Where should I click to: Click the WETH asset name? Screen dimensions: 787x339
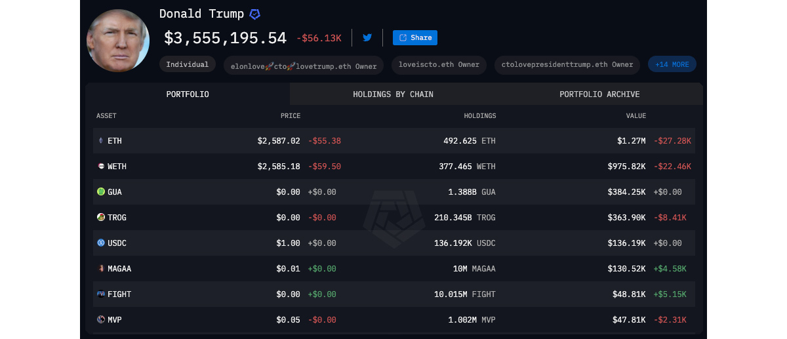click(117, 167)
